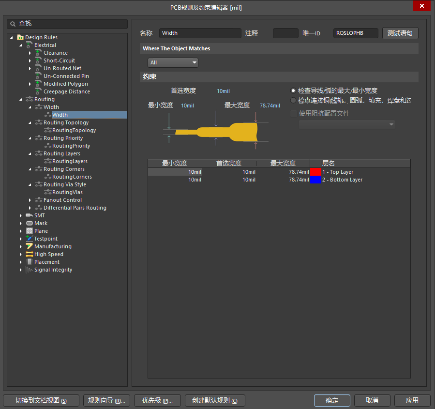The image size is (435, 409).
Task: Click the Fanout Control icon
Action: pos(39,200)
